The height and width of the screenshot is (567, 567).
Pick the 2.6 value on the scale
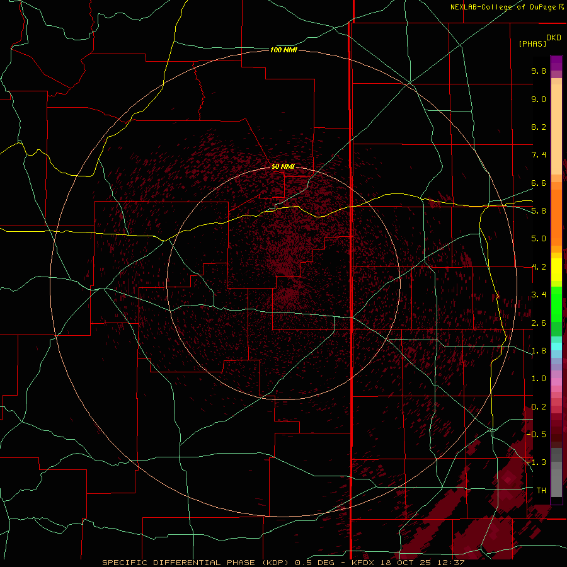point(539,323)
